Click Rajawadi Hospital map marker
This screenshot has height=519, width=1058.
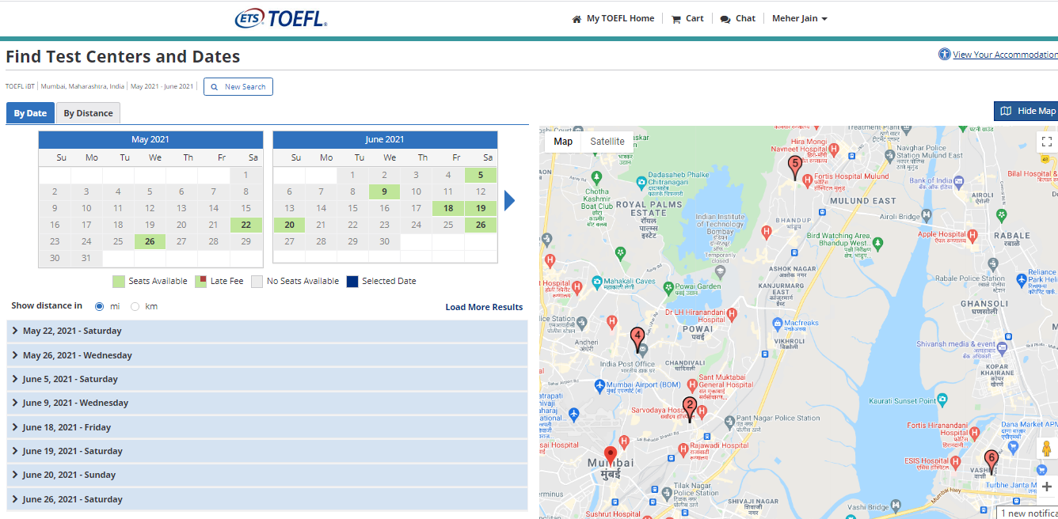pyautogui.click(x=683, y=450)
